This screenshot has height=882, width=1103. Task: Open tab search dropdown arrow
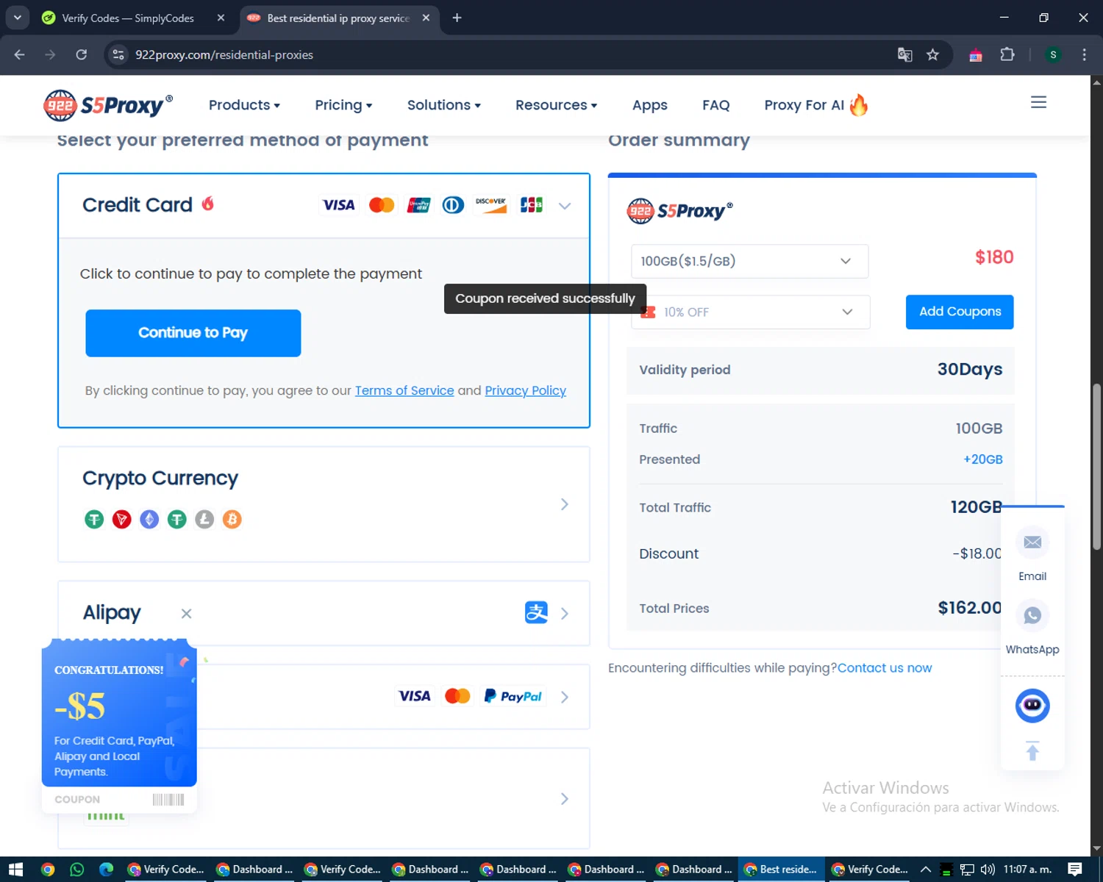[x=17, y=18]
